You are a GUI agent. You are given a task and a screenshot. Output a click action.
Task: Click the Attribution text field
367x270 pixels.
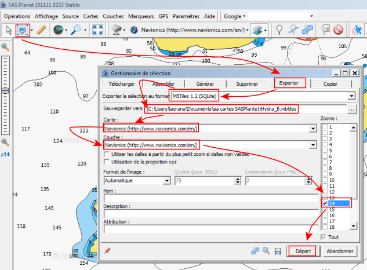[211, 229]
